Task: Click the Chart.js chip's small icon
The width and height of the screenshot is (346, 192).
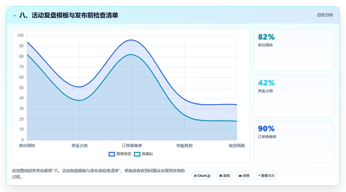Action: (195, 176)
